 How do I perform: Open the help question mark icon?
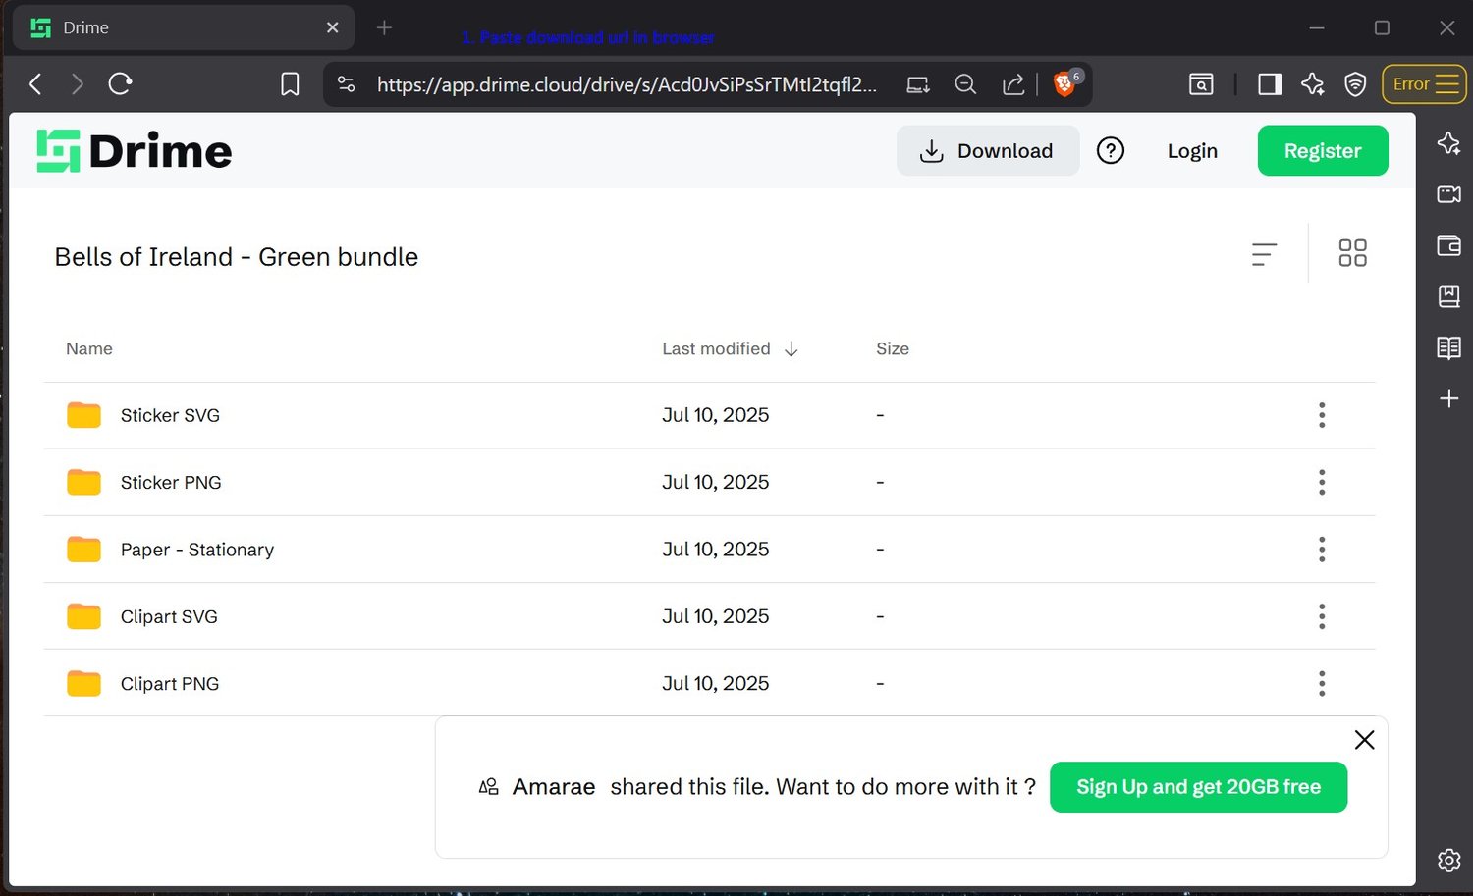tap(1110, 151)
